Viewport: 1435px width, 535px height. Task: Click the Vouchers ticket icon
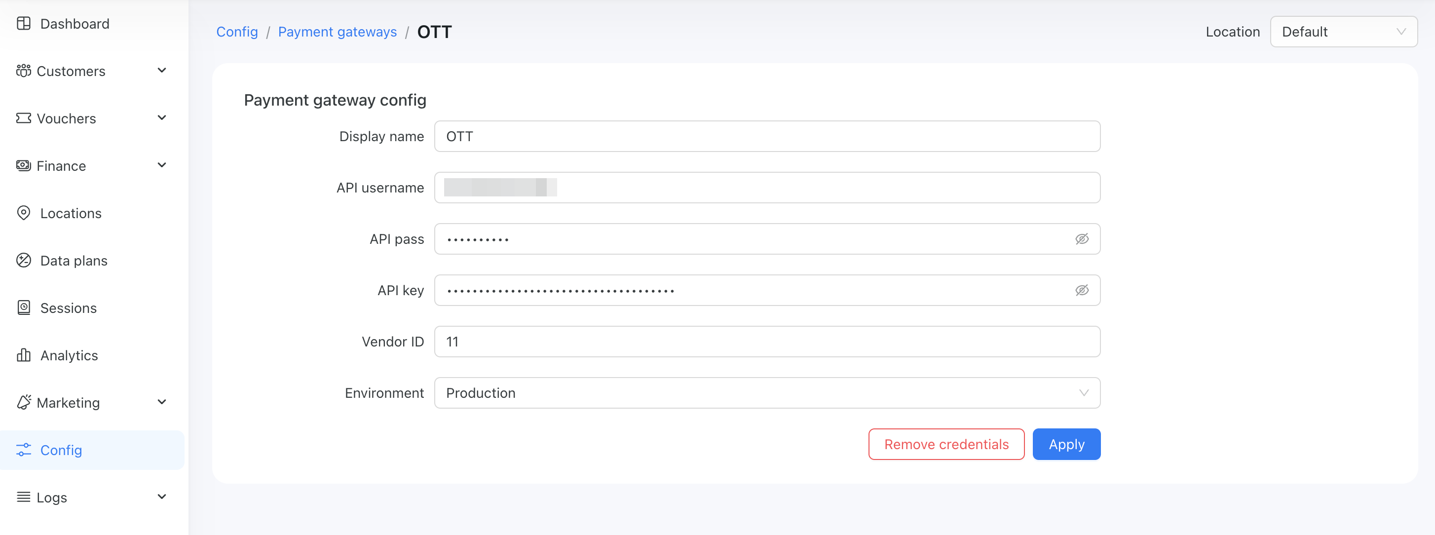tap(23, 118)
